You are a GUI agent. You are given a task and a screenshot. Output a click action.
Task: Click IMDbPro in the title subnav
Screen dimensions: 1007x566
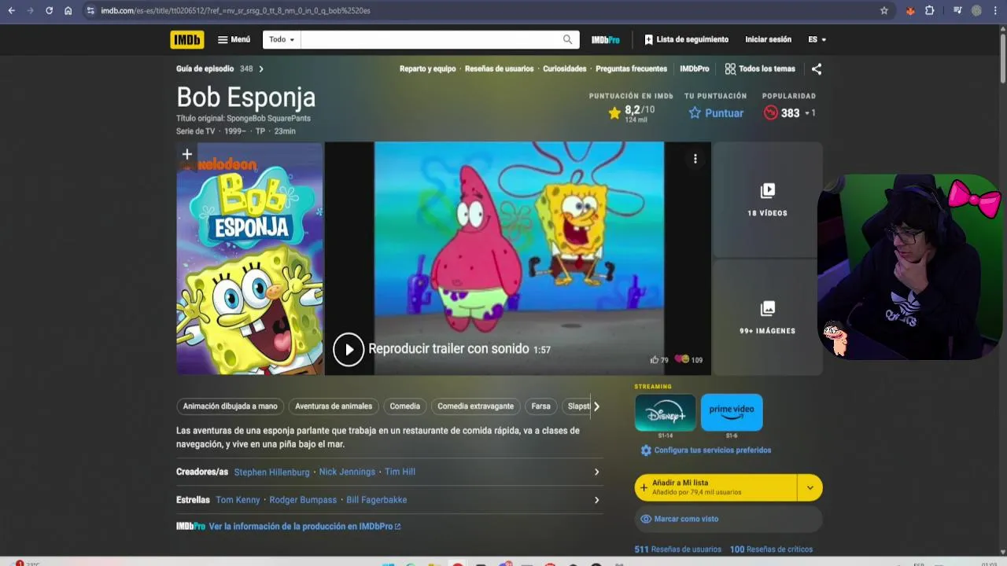click(694, 69)
